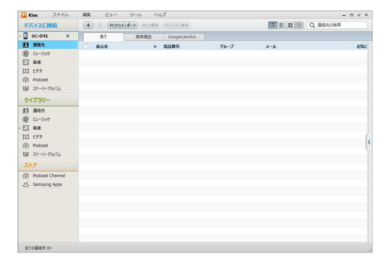Screen dimensions: 391x264
Task: Click the device 連絡先 contacts icon
Action: point(26,45)
